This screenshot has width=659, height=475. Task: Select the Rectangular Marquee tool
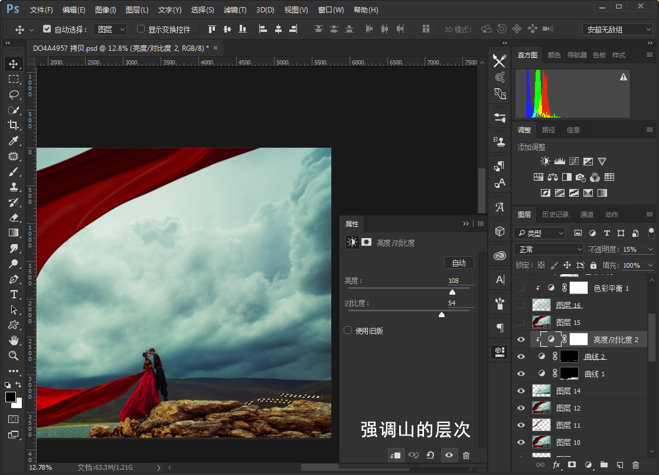click(14, 79)
